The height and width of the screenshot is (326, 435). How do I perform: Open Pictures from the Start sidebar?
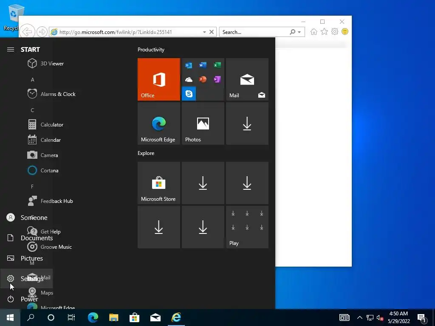click(x=26, y=258)
